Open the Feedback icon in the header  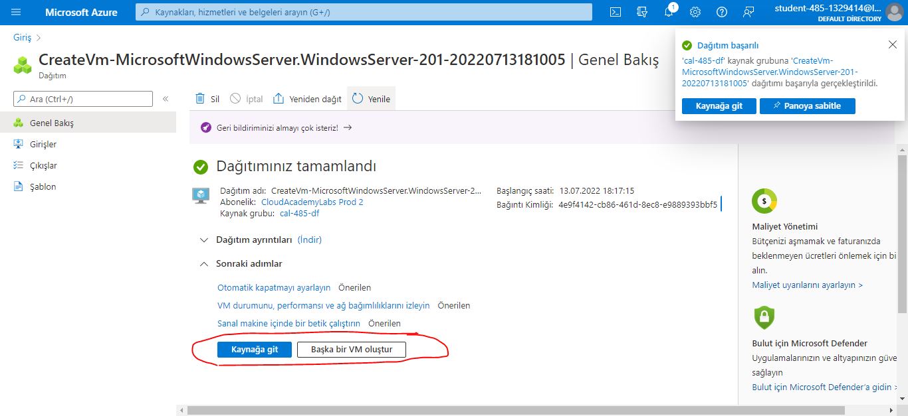tap(749, 12)
